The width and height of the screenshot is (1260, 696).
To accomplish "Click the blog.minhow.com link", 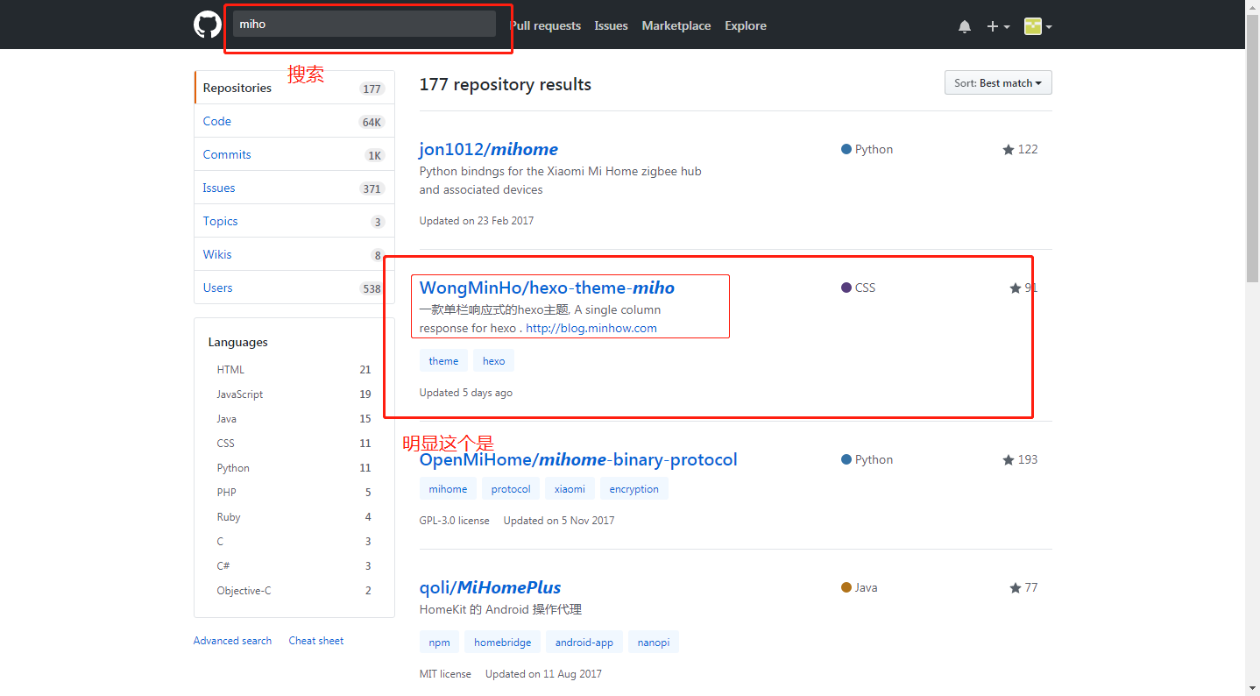I will 591,328.
